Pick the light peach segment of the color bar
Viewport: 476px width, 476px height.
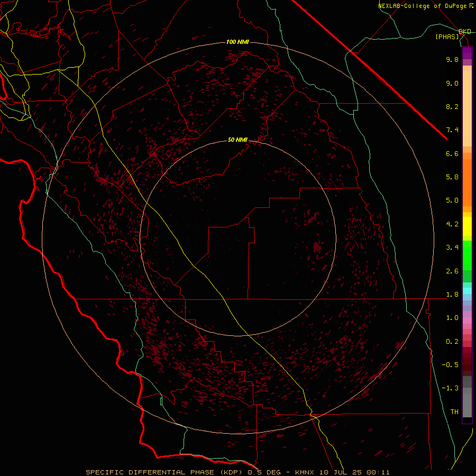[x=467, y=108]
